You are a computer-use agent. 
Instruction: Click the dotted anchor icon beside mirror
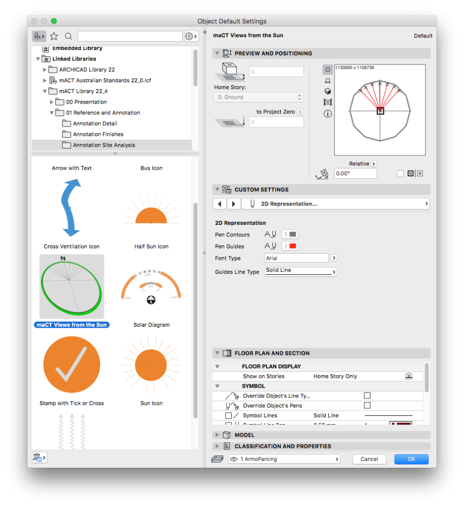tap(420, 174)
